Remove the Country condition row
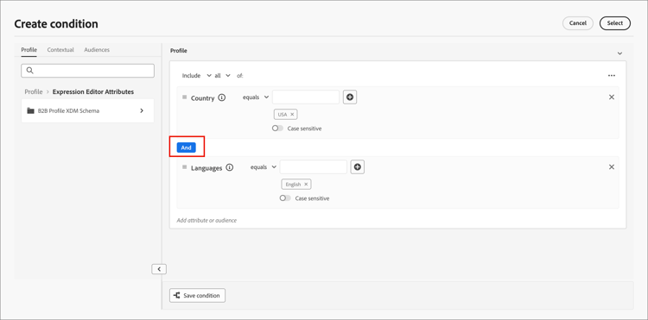 pos(612,97)
